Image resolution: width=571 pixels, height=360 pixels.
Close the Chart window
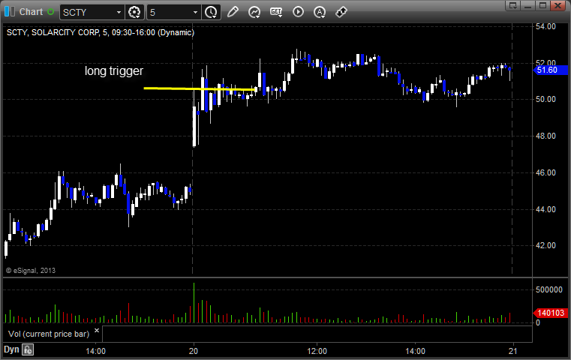tap(558, 5)
